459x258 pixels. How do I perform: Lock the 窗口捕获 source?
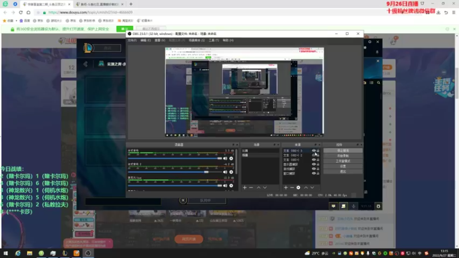[318, 174]
